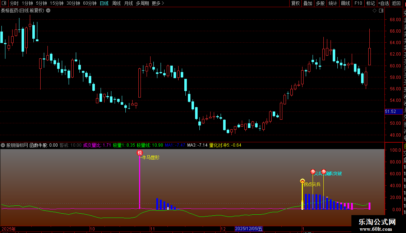406x233 pixels.
Task: Click the panel layout icon at top-left
Action: [4, 3]
